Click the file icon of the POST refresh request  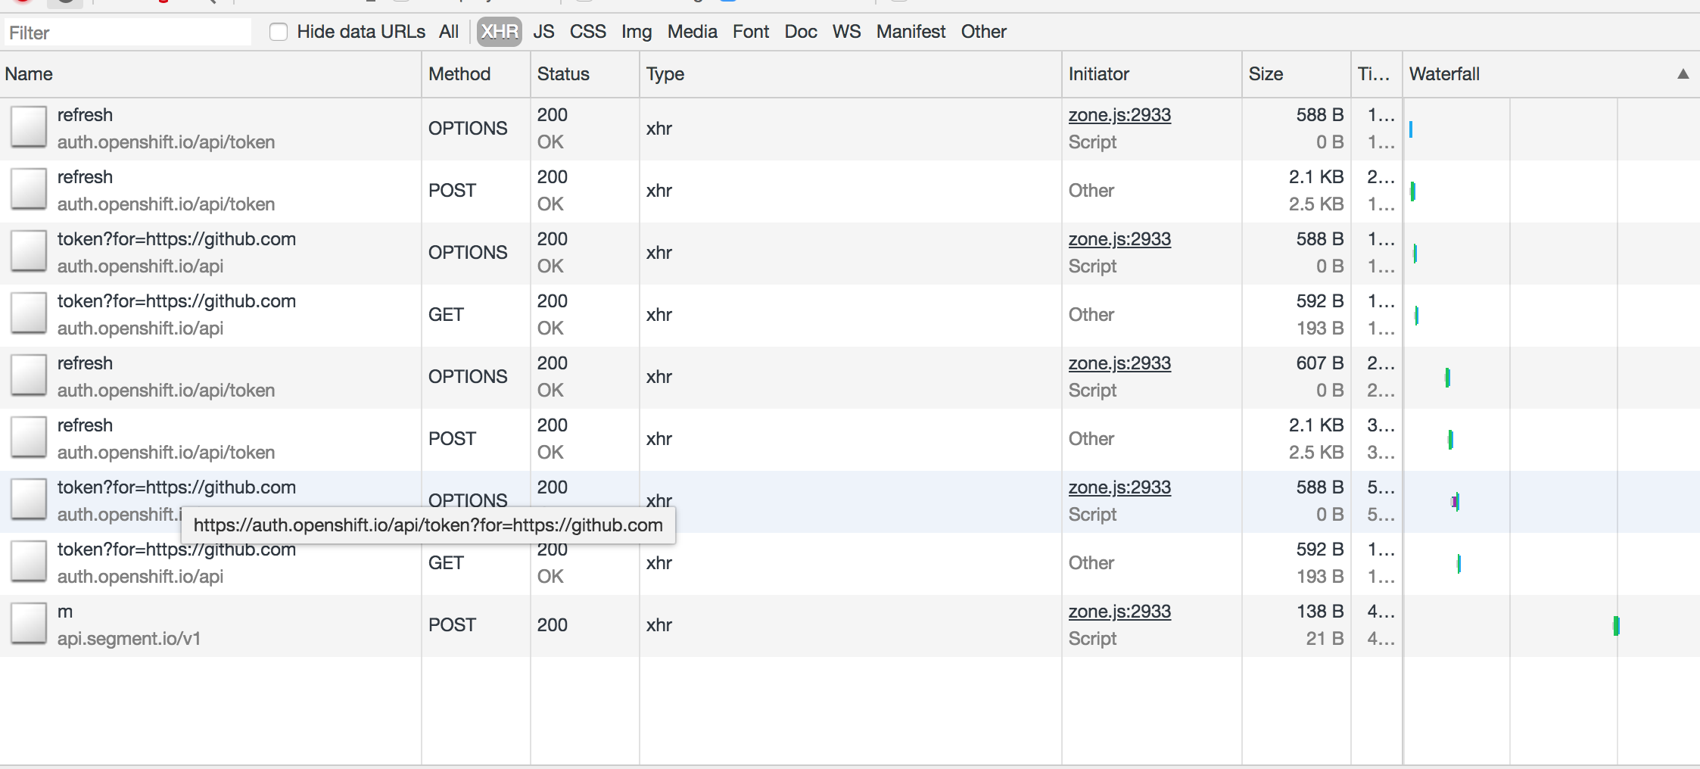28,189
